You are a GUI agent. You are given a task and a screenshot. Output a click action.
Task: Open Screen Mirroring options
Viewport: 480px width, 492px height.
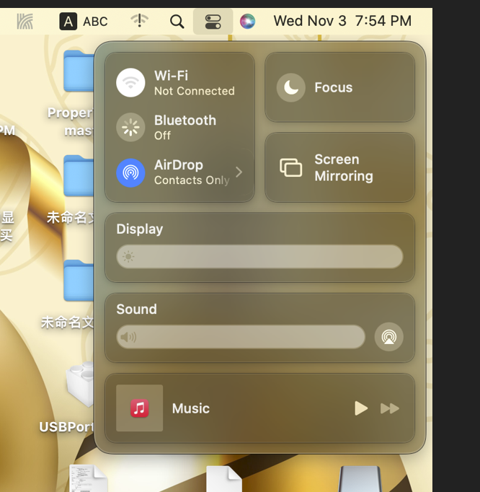[x=339, y=167]
